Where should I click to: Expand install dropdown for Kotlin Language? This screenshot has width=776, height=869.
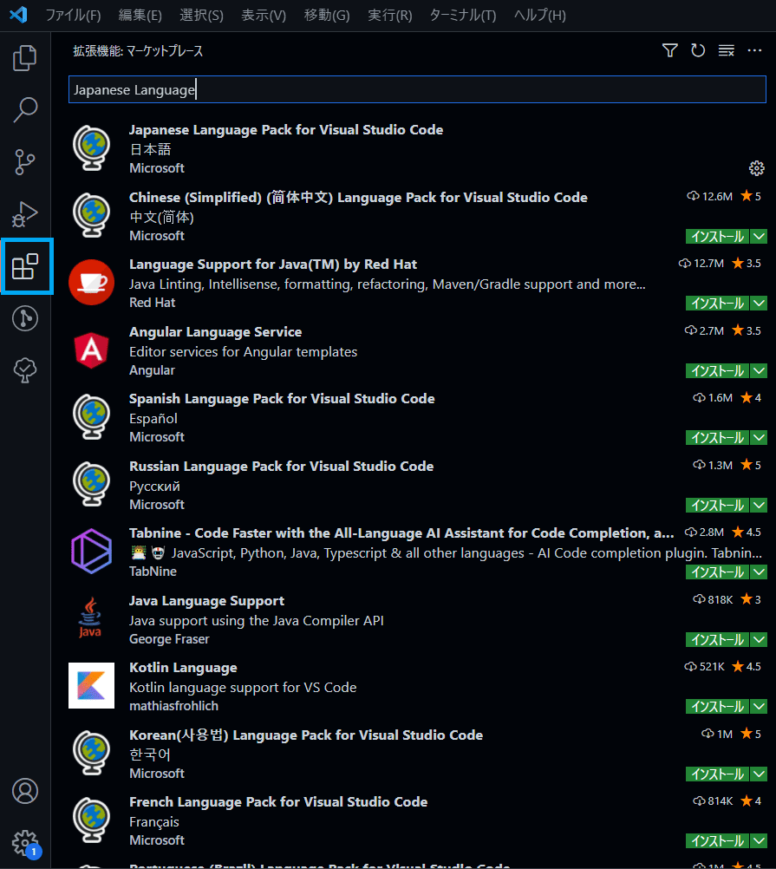tap(760, 707)
